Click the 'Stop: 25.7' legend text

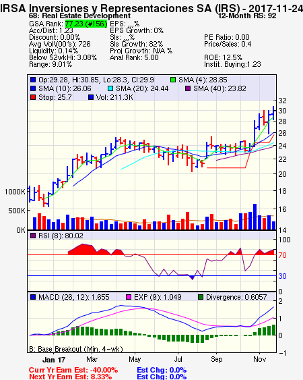click(55, 97)
